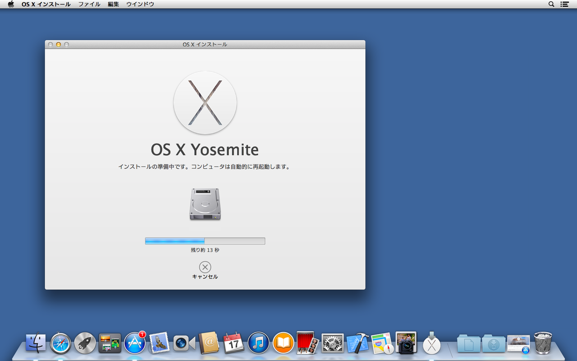This screenshot has height=361, width=577.
Task: Open iBooks orange icon in Dock
Action: 283,343
